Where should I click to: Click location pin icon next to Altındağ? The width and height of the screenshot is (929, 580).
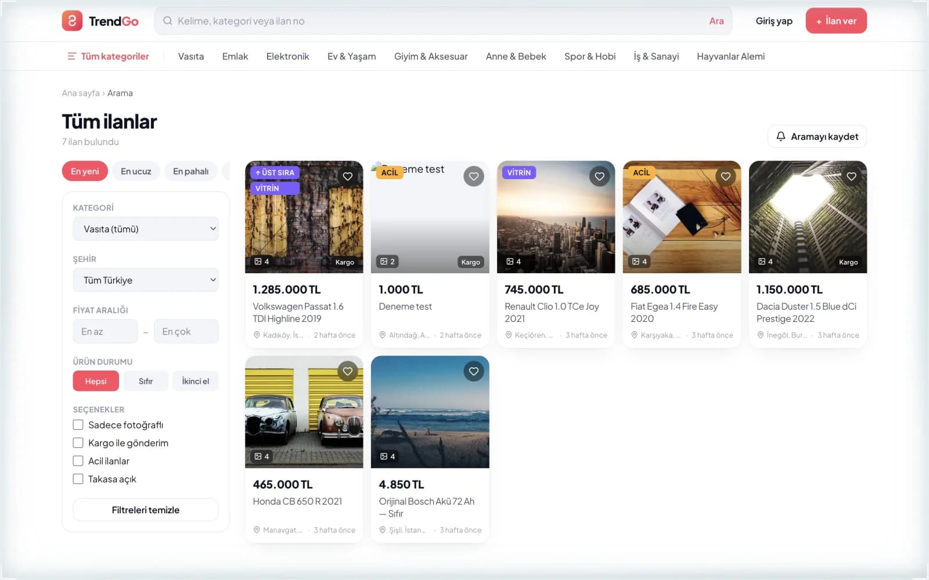click(x=383, y=335)
